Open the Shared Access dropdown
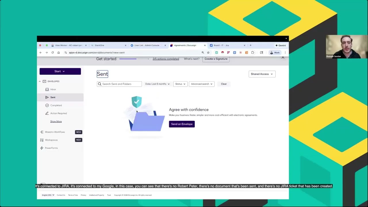Viewport: 368px width, 207px height. coord(262,74)
